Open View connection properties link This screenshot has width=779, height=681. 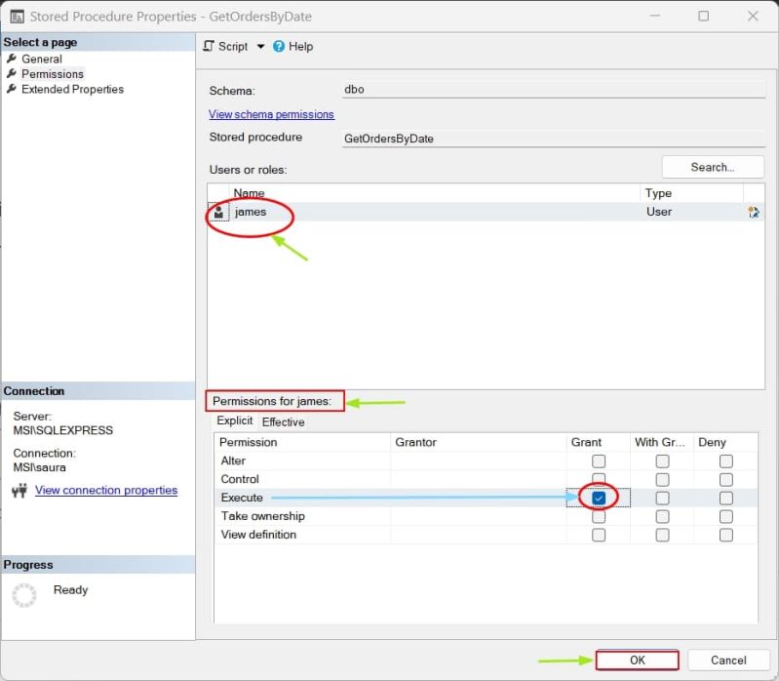(x=106, y=490)
